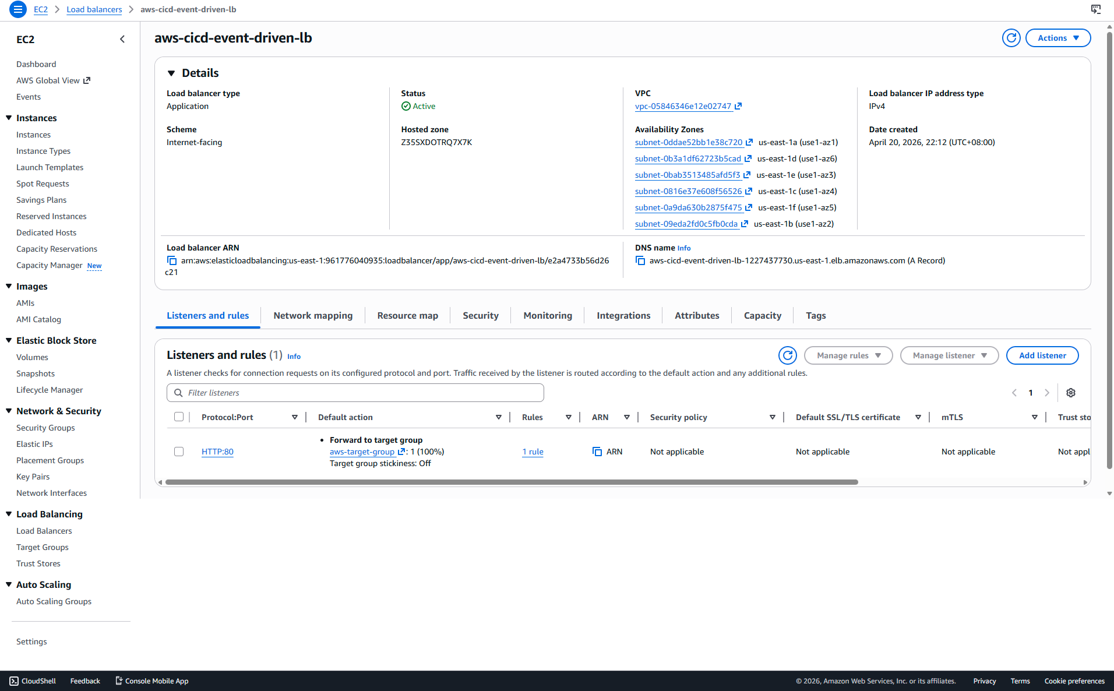Image resolution: width=1114 pixels, height=691 pixels.
Task: Open the HTTP:80 listener link
Action: click(217, 452)
